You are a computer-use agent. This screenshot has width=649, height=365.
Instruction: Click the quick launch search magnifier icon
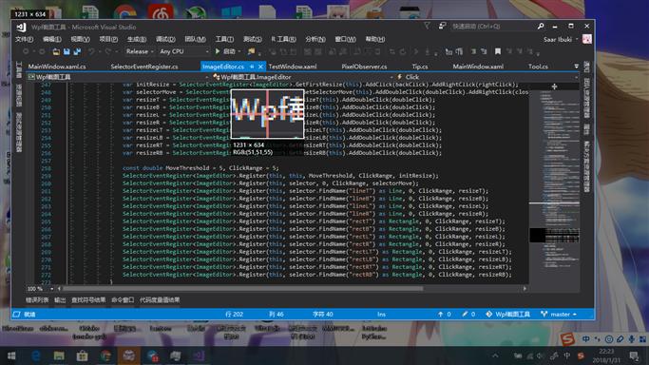click(x=541, y=26)
